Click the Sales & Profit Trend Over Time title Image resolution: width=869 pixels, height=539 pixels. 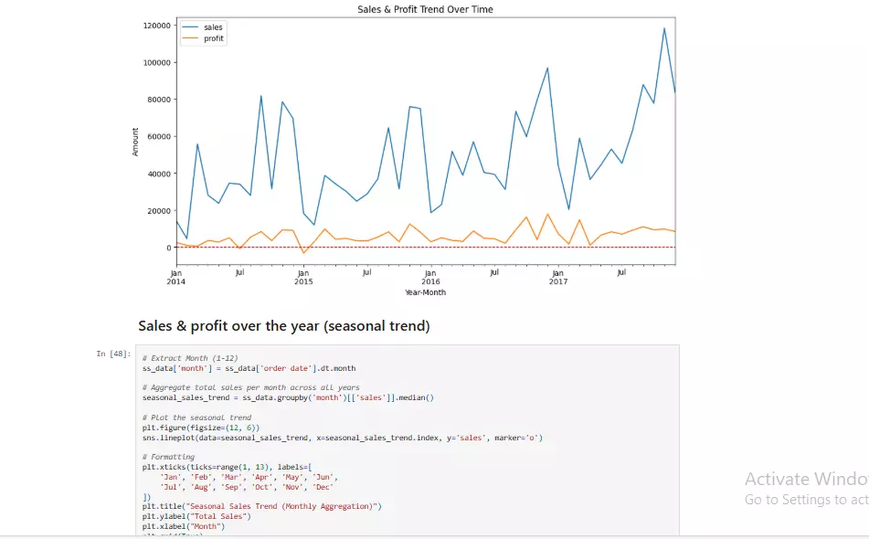(x=425, y=8)
